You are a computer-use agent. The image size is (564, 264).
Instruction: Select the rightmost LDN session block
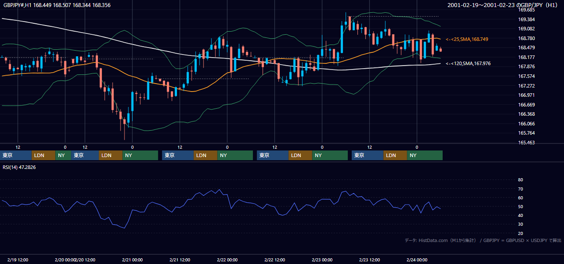click(x=395, y=155)
